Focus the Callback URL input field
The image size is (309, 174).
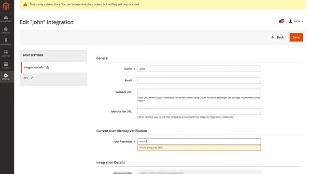[199, 92]
